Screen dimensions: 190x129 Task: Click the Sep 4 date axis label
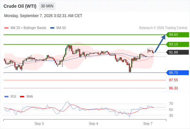(x=93, y=124)
